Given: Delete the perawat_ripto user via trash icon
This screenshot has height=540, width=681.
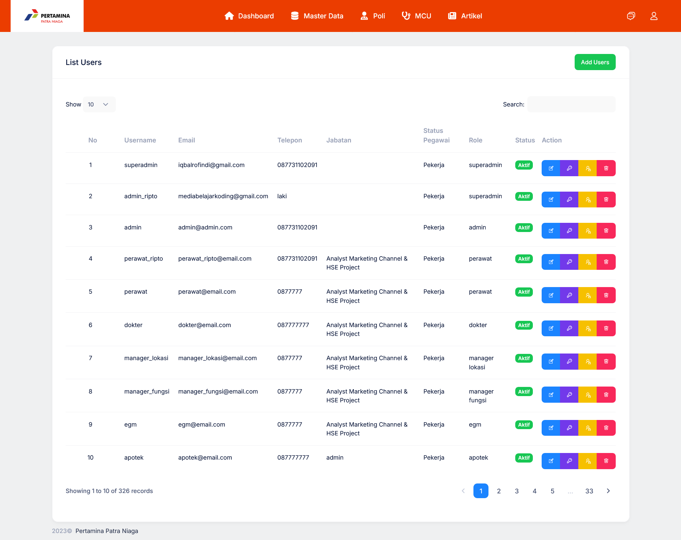Looking at the screenshot, I should [606, 262].
